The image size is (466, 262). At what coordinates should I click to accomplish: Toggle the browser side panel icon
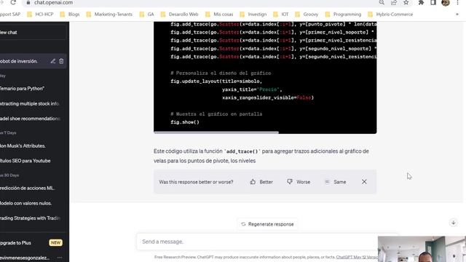click(x=433, y=2)
